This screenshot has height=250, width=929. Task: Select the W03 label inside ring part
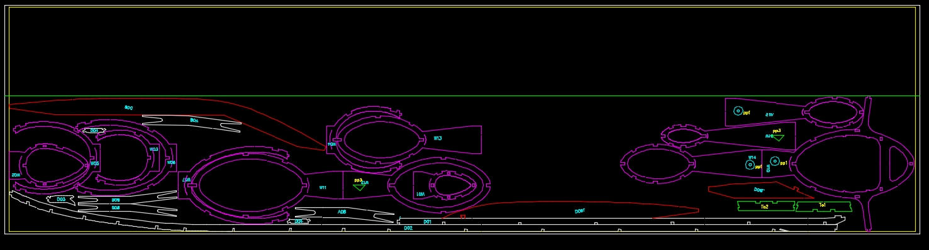(153, 149)
